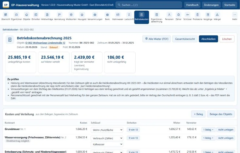This screenshot has width=240, height=153.
Task: Open Eigentümerabrechnung
Action: (x=157, y=17)
